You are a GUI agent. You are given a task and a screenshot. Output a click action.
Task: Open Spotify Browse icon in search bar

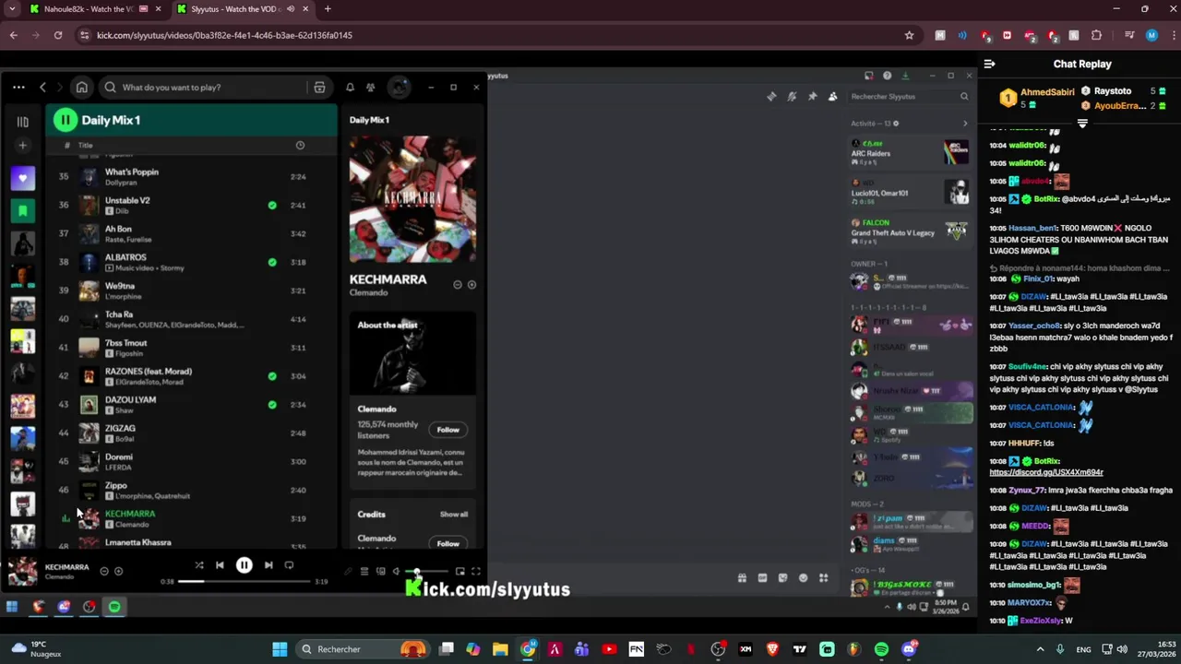319,88
